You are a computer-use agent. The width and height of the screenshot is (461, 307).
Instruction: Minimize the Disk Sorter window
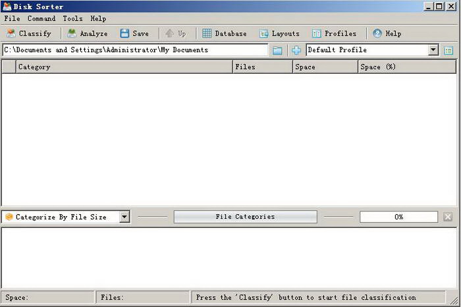428,6
